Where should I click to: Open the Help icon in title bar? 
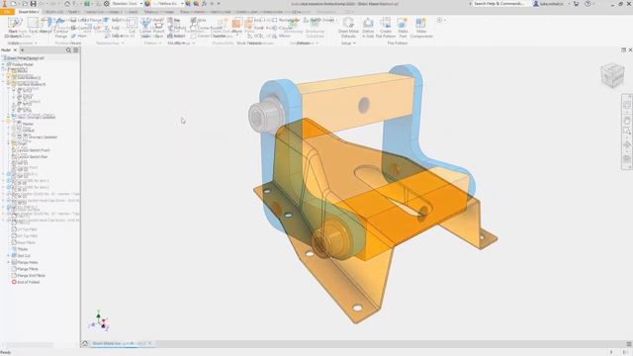click(588, 4)
